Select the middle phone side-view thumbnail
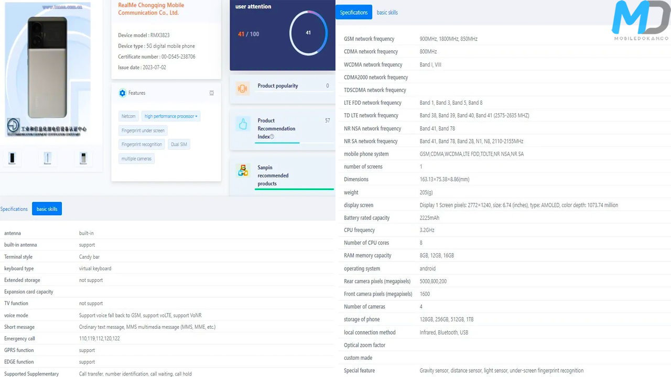The width and height of the screenshot is (671, 377). coord(47,158)
